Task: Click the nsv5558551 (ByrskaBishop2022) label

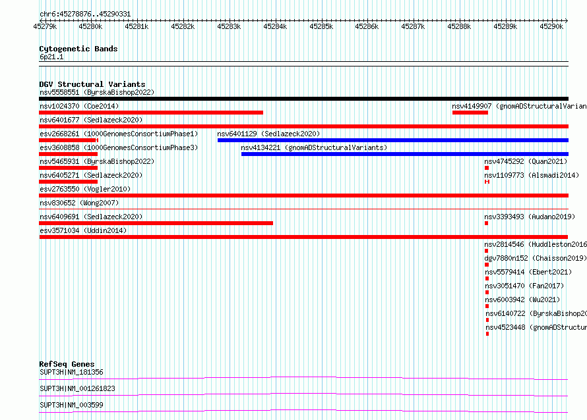Action: tap(97, 92)
